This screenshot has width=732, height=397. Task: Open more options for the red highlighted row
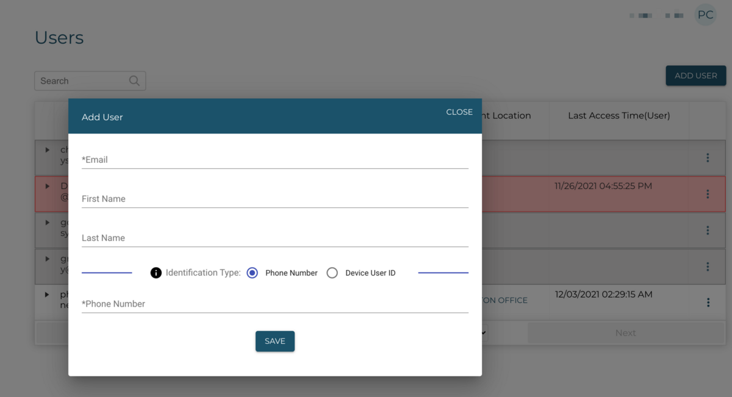click(x=708, y=194)
